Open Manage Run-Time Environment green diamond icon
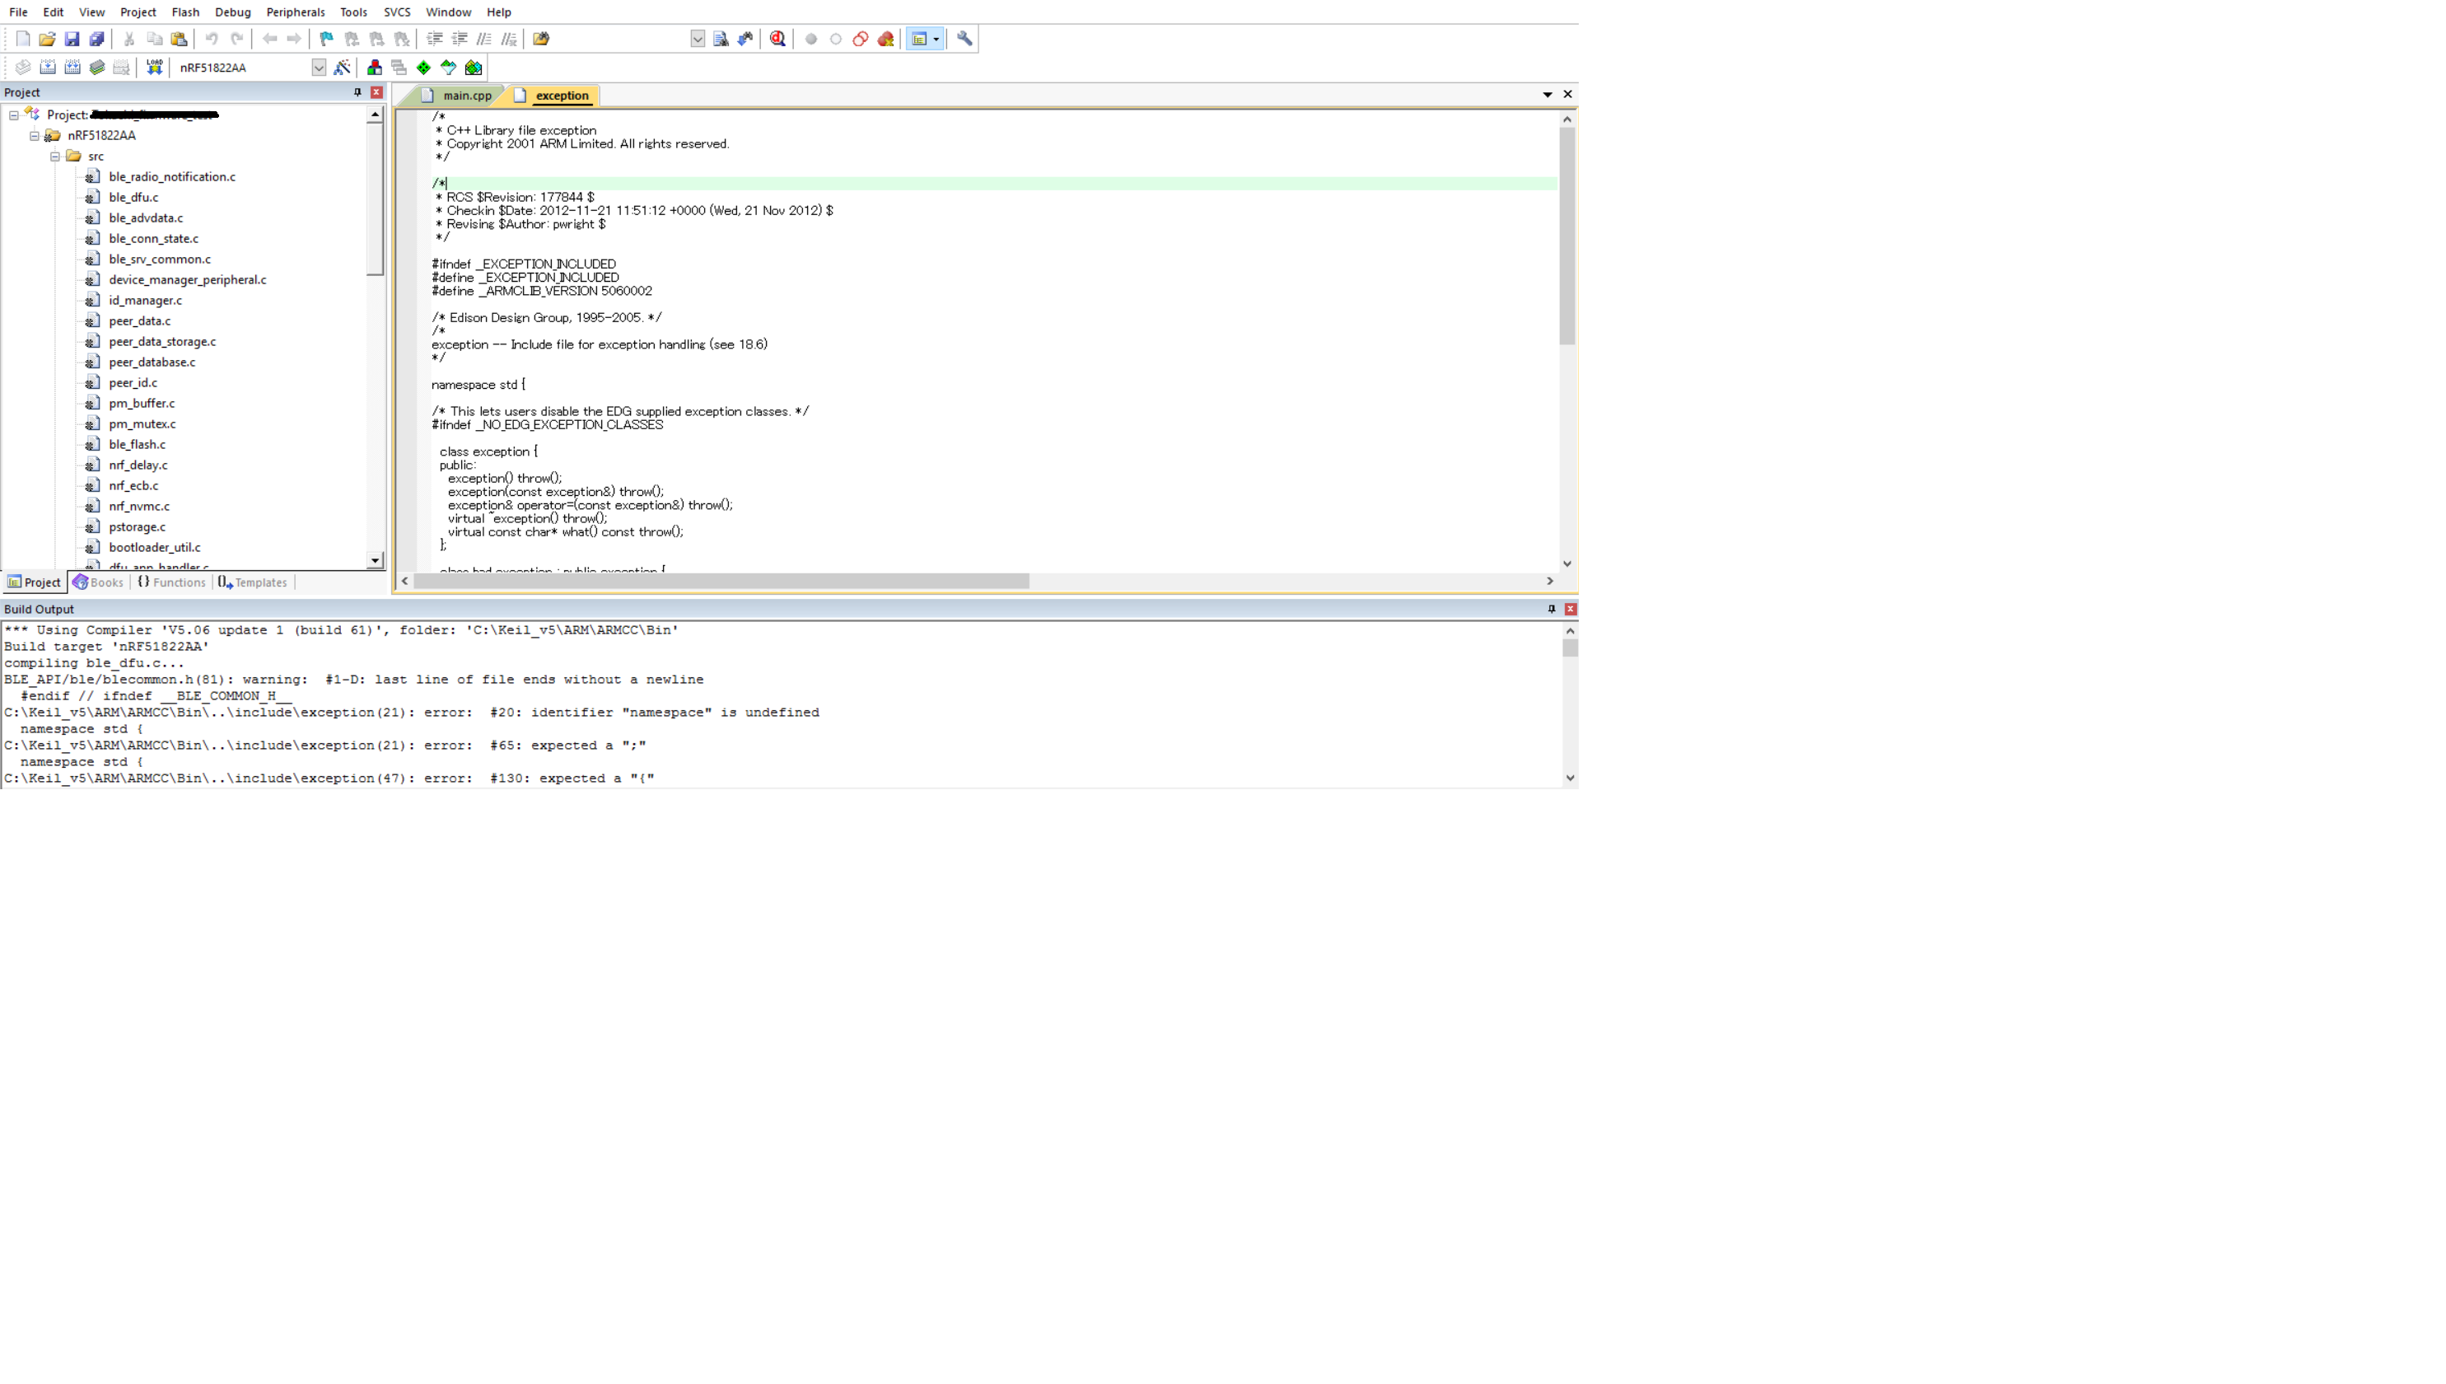 tap(424, 68)
